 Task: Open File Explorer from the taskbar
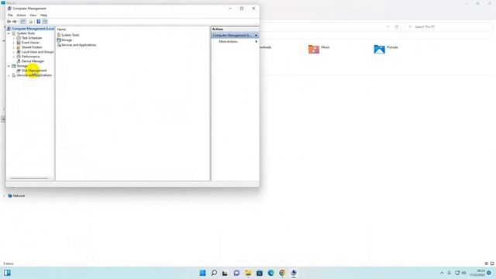tap(248, 273)
